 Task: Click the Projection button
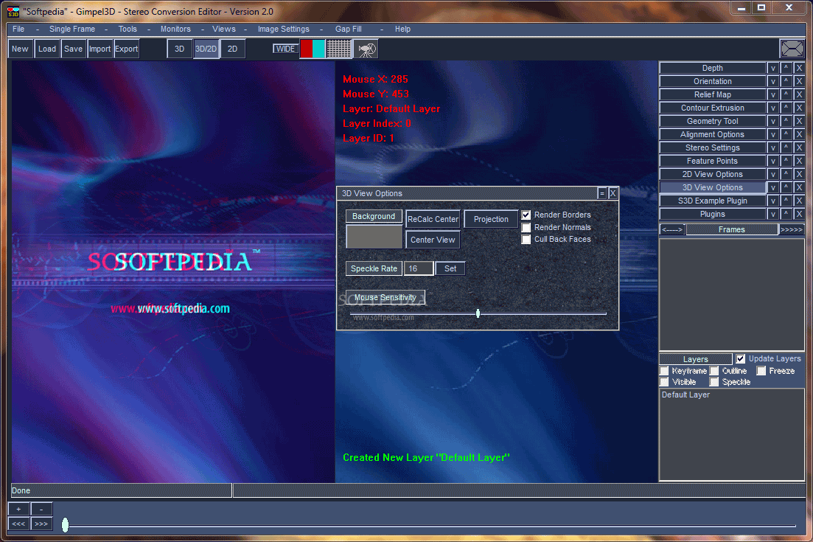tap(490, 219)
